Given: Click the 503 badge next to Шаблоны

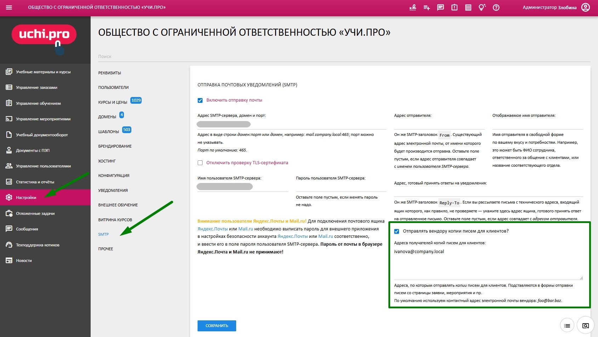Looking at the screenshot, I should tap(127, 130).
